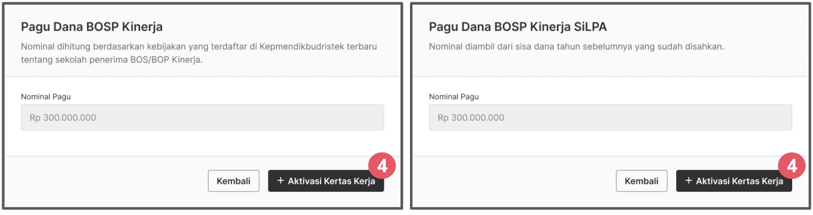Click Kembali in the Pagu Dana BOSP Kinerja card
Image resolution: width=813 pixels, height=215 pixels.
234,181
